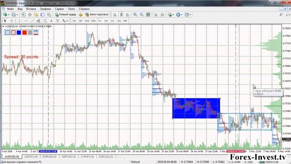Switch timeframe to D1
The image size is (291, 164).
(112, 21)
